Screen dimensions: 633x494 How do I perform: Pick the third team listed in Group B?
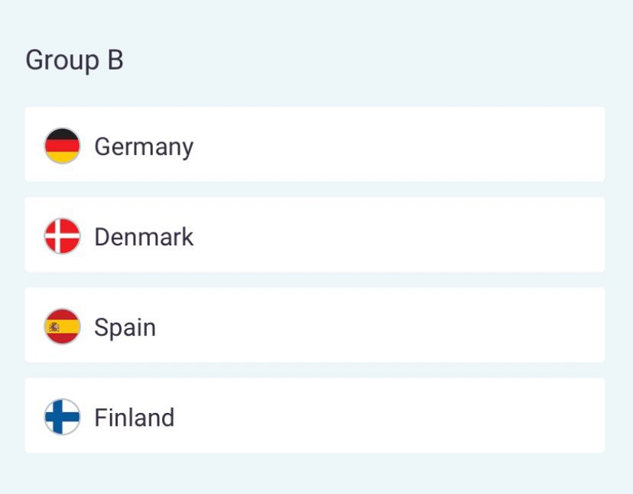pos(125,327)
